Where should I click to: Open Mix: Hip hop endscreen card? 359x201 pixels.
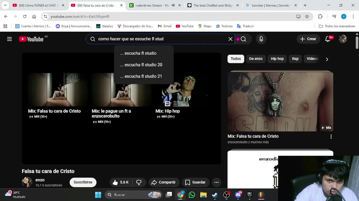pyautogui.click(x=185, y=96)
